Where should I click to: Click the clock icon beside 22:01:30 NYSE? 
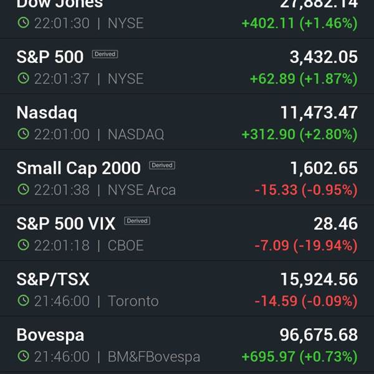click(24, 23)
